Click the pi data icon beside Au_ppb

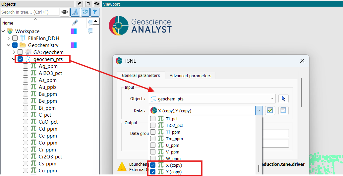[33, 87]
